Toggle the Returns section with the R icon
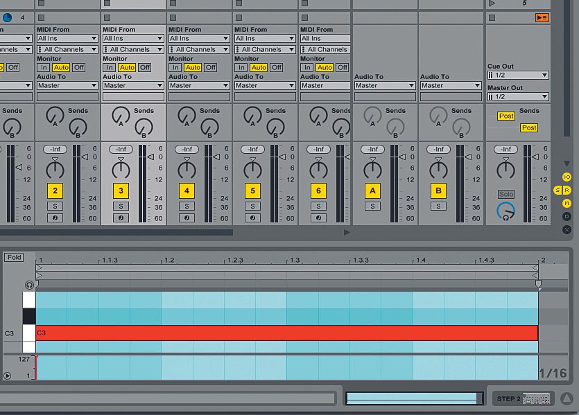This screenshot has width=579, height=415. (567, 190)
